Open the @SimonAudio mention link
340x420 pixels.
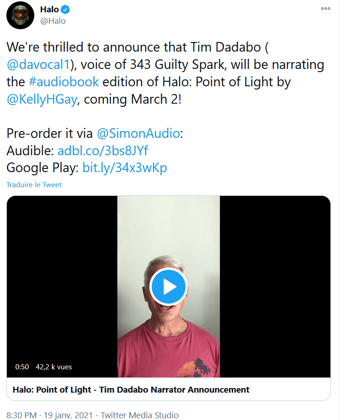pos(138,133)
